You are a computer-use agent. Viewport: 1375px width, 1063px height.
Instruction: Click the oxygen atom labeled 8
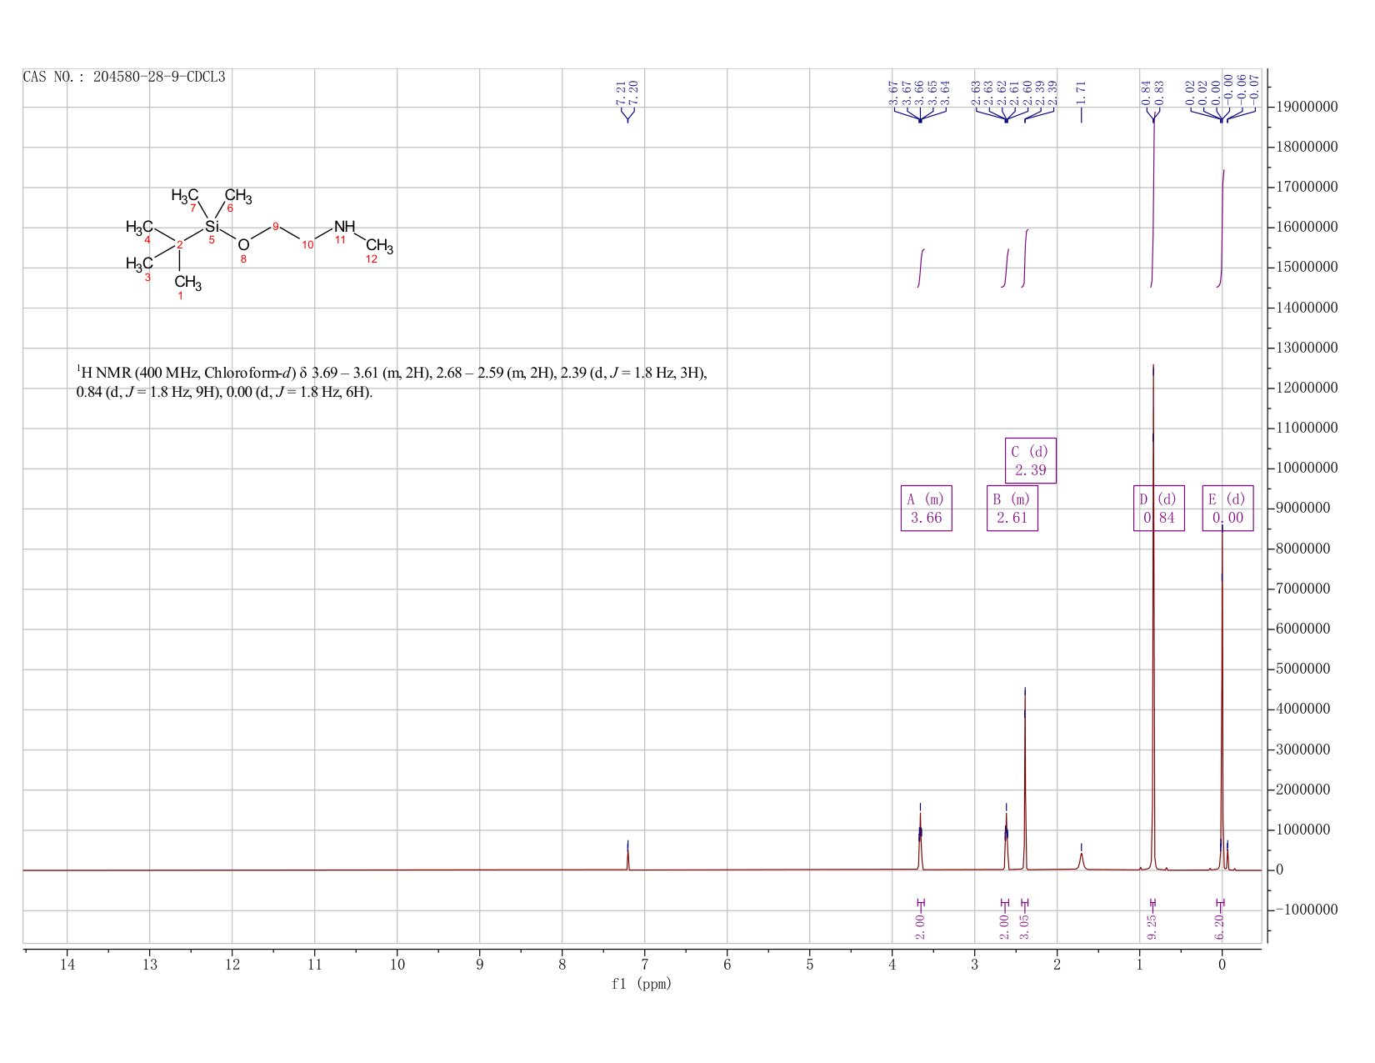pyautogui.click(x=243, y=245)
